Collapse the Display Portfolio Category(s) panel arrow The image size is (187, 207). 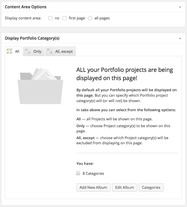[x=180, y=38]
